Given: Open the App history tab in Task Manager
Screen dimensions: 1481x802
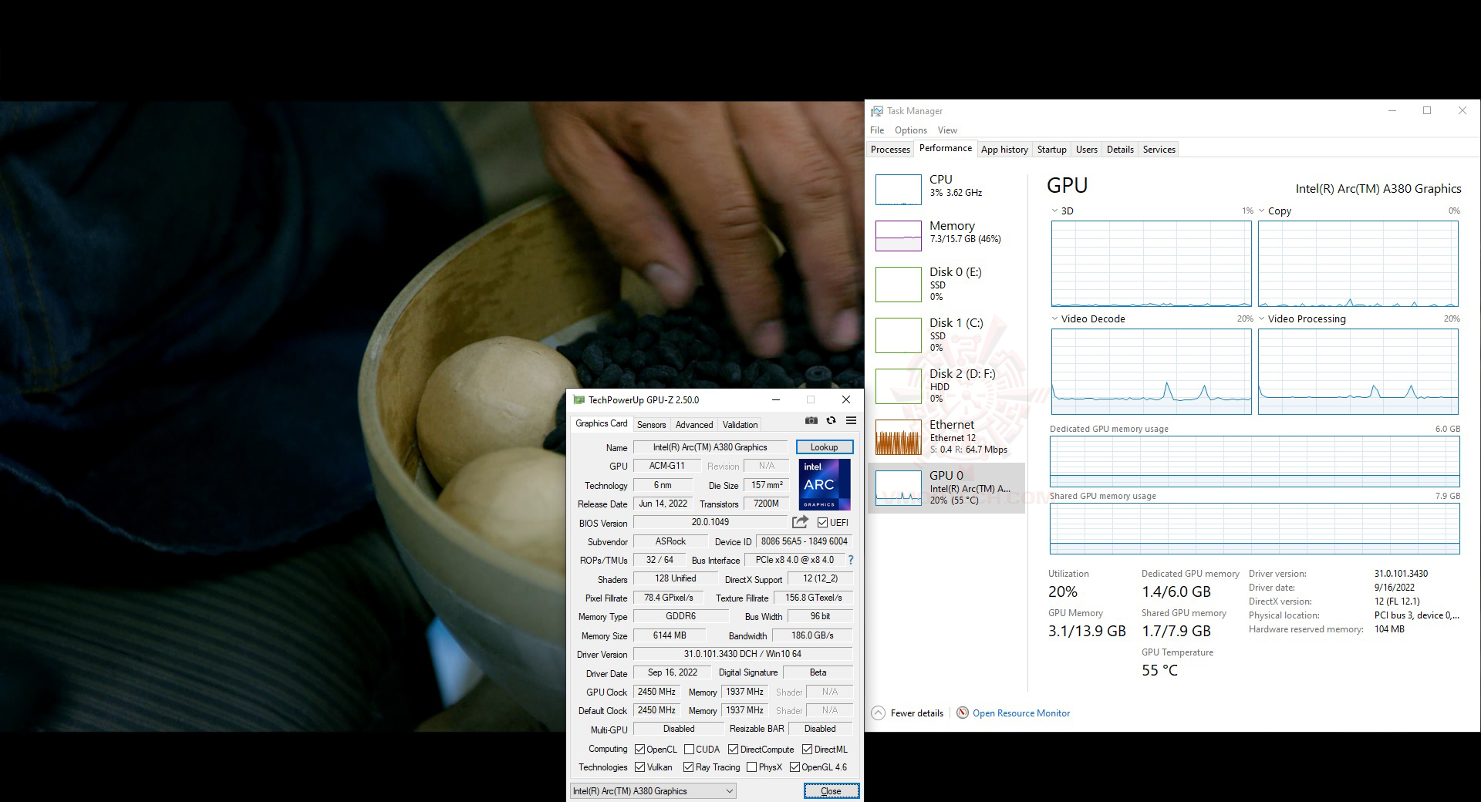Looking at the screenshot, I should tap(1004, 149).
